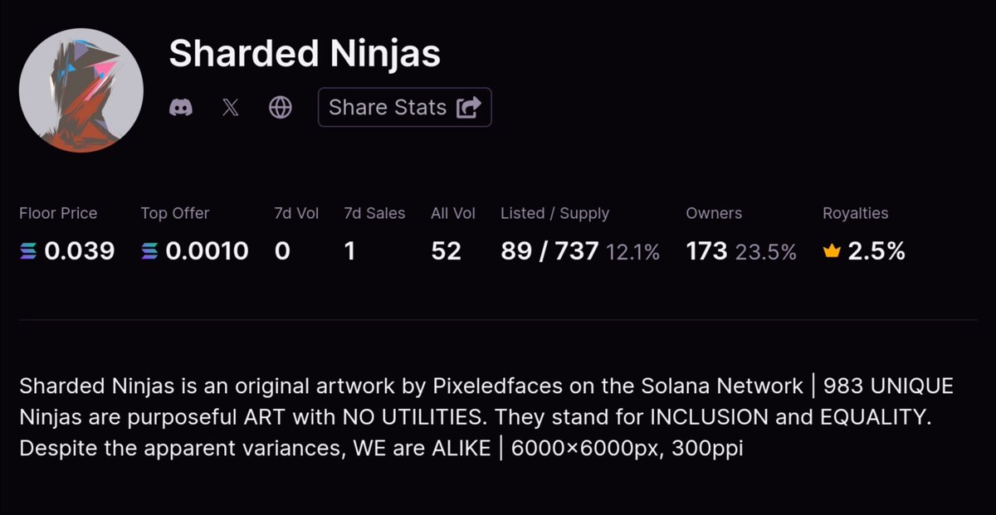The image size is (996, 515).
Task: Click the Share Stats button
Action: pos(404,107)
